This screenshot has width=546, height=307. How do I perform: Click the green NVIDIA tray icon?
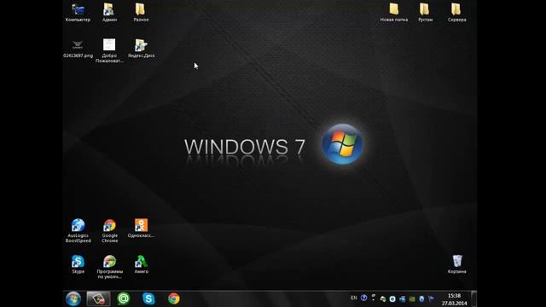click(x=412, y=298)
